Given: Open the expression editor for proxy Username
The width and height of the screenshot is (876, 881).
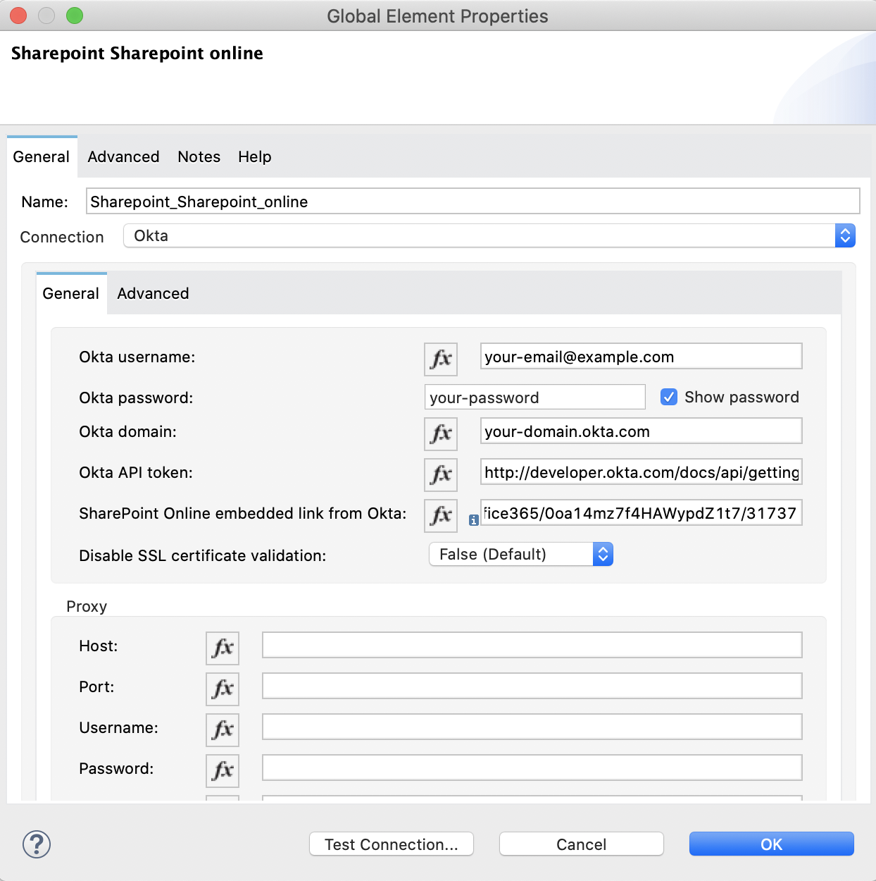Looking at the screenshot, I should [x=222, y=729].
